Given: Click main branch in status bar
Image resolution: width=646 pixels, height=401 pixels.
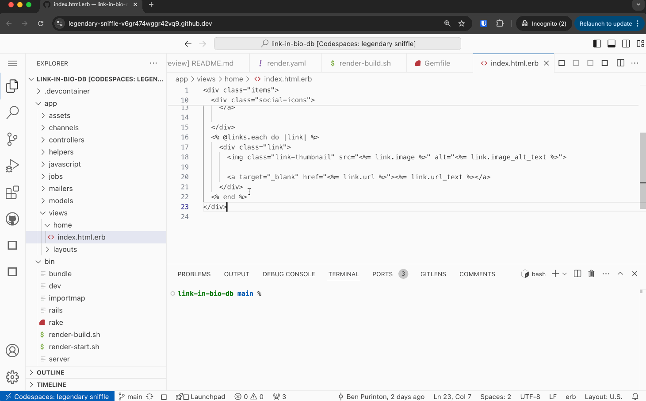Looking at the screenshot, I should [x=130, y=397].
